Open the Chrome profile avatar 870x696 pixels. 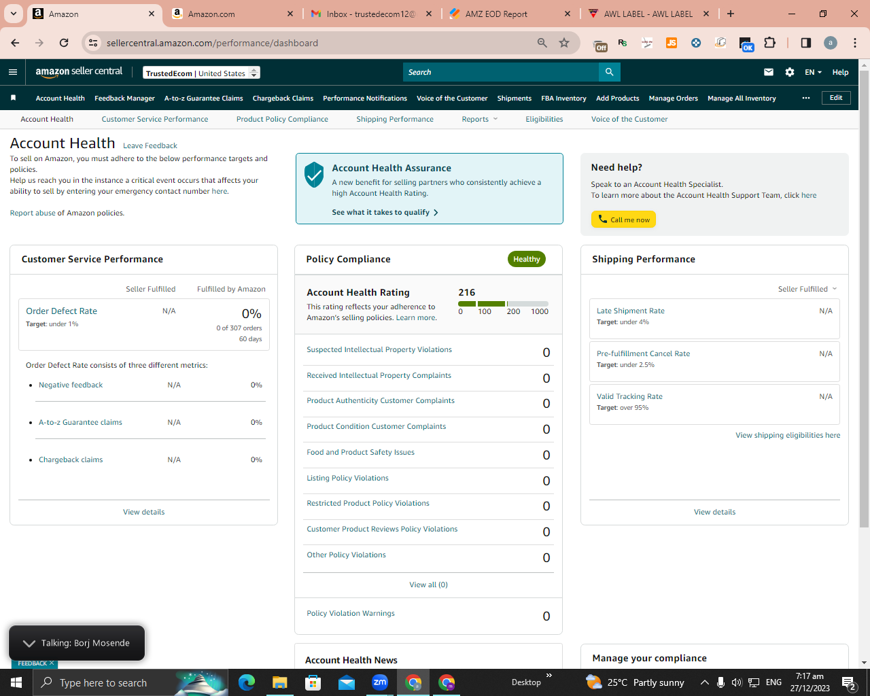[x=831, y=43]
